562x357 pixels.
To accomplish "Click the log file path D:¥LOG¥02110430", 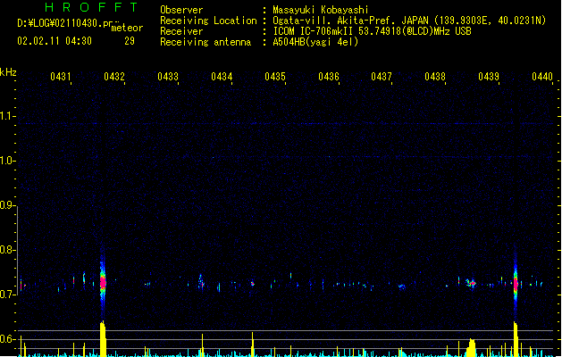I will (x=65, y=23).
